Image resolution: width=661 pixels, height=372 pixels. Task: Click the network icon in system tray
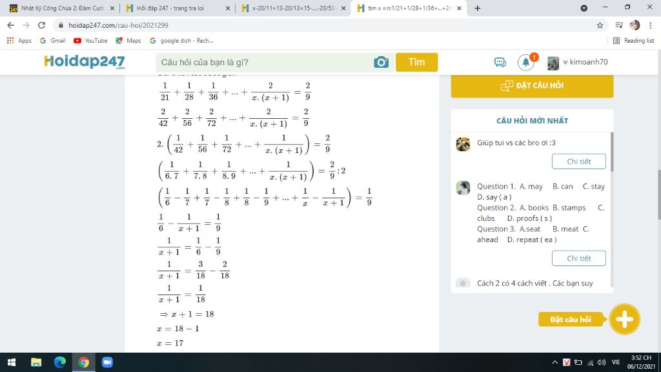tap(591, 362)
